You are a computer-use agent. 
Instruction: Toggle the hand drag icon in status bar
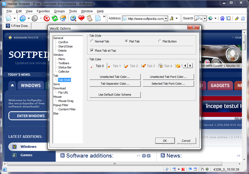(x=202, y=169)
